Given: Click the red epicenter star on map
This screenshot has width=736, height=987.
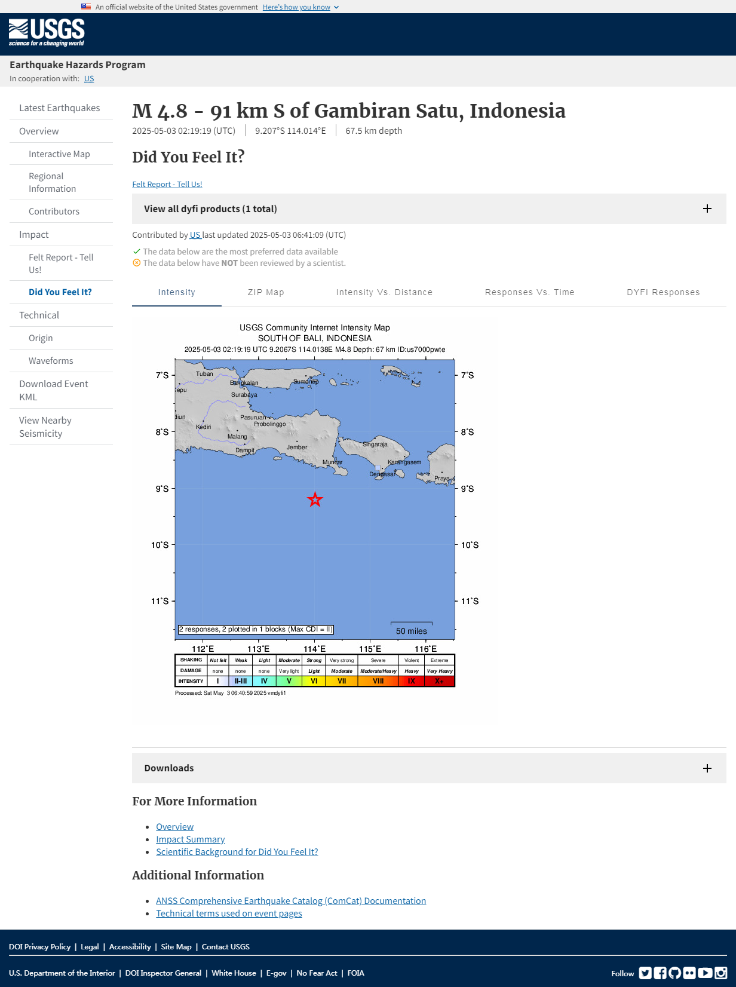Looking at the screenshot, I should click(315, 499).
